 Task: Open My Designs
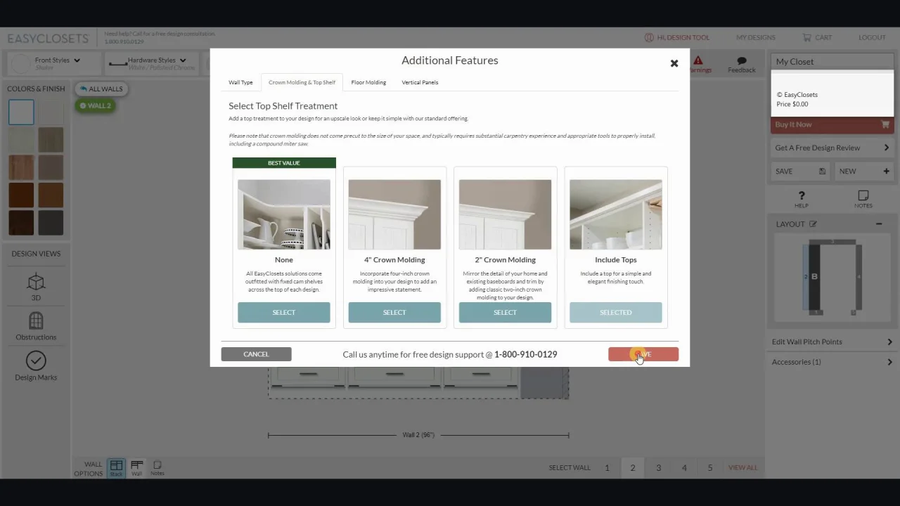756,38
